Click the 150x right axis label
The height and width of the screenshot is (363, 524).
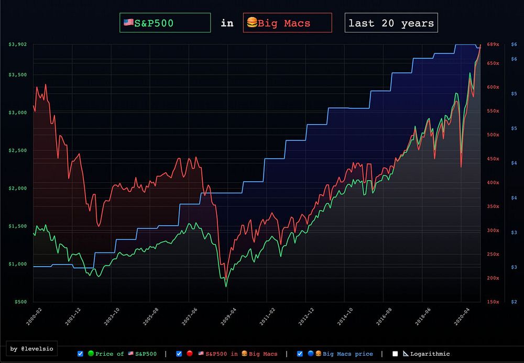pyautogui.click(x=493, y=302)
